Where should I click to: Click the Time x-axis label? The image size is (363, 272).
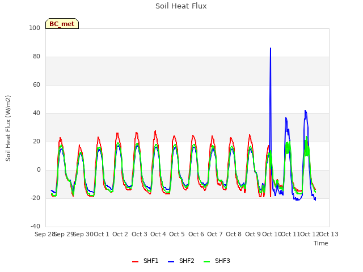(321, 243)
